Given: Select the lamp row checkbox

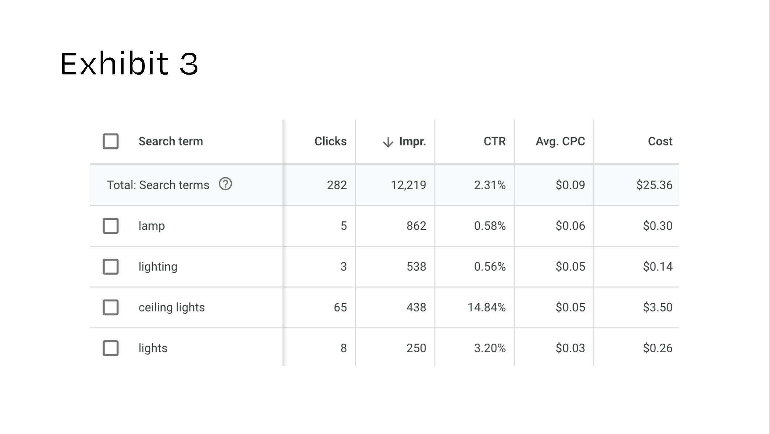Looking at the screenshot, I should pos(111,226).
